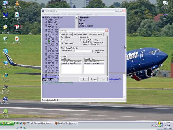Launch Skype from the desktop icon
This screenshot has width=173, height=130.
point(6,51)
